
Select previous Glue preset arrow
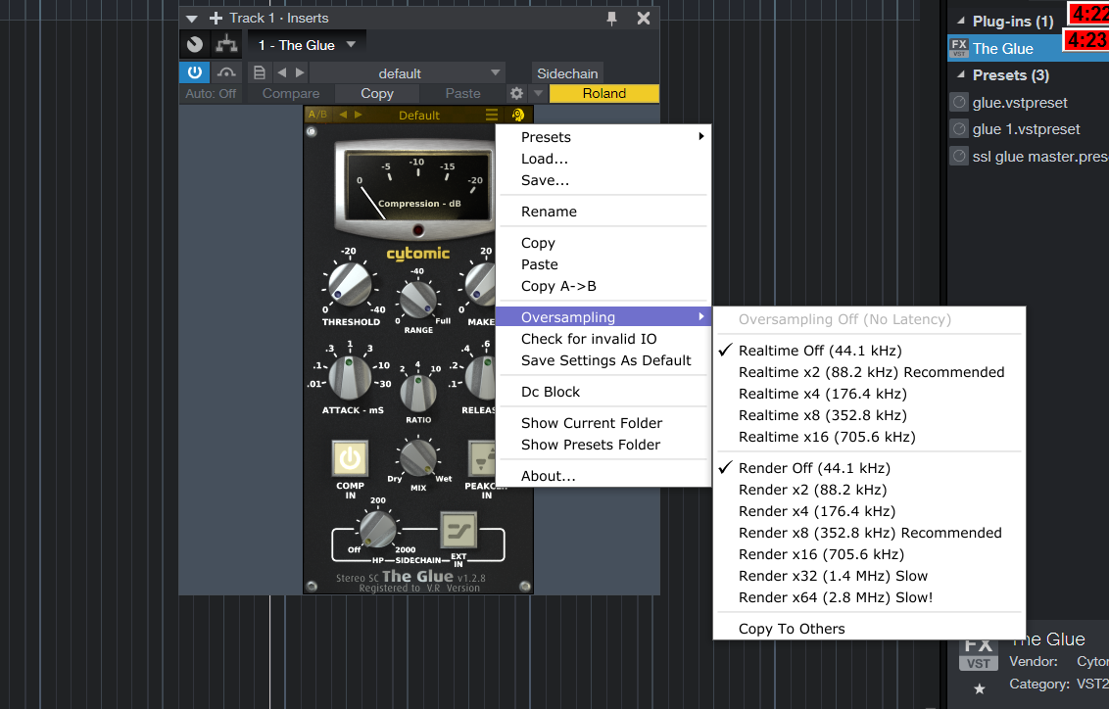(x=343, y=115)
